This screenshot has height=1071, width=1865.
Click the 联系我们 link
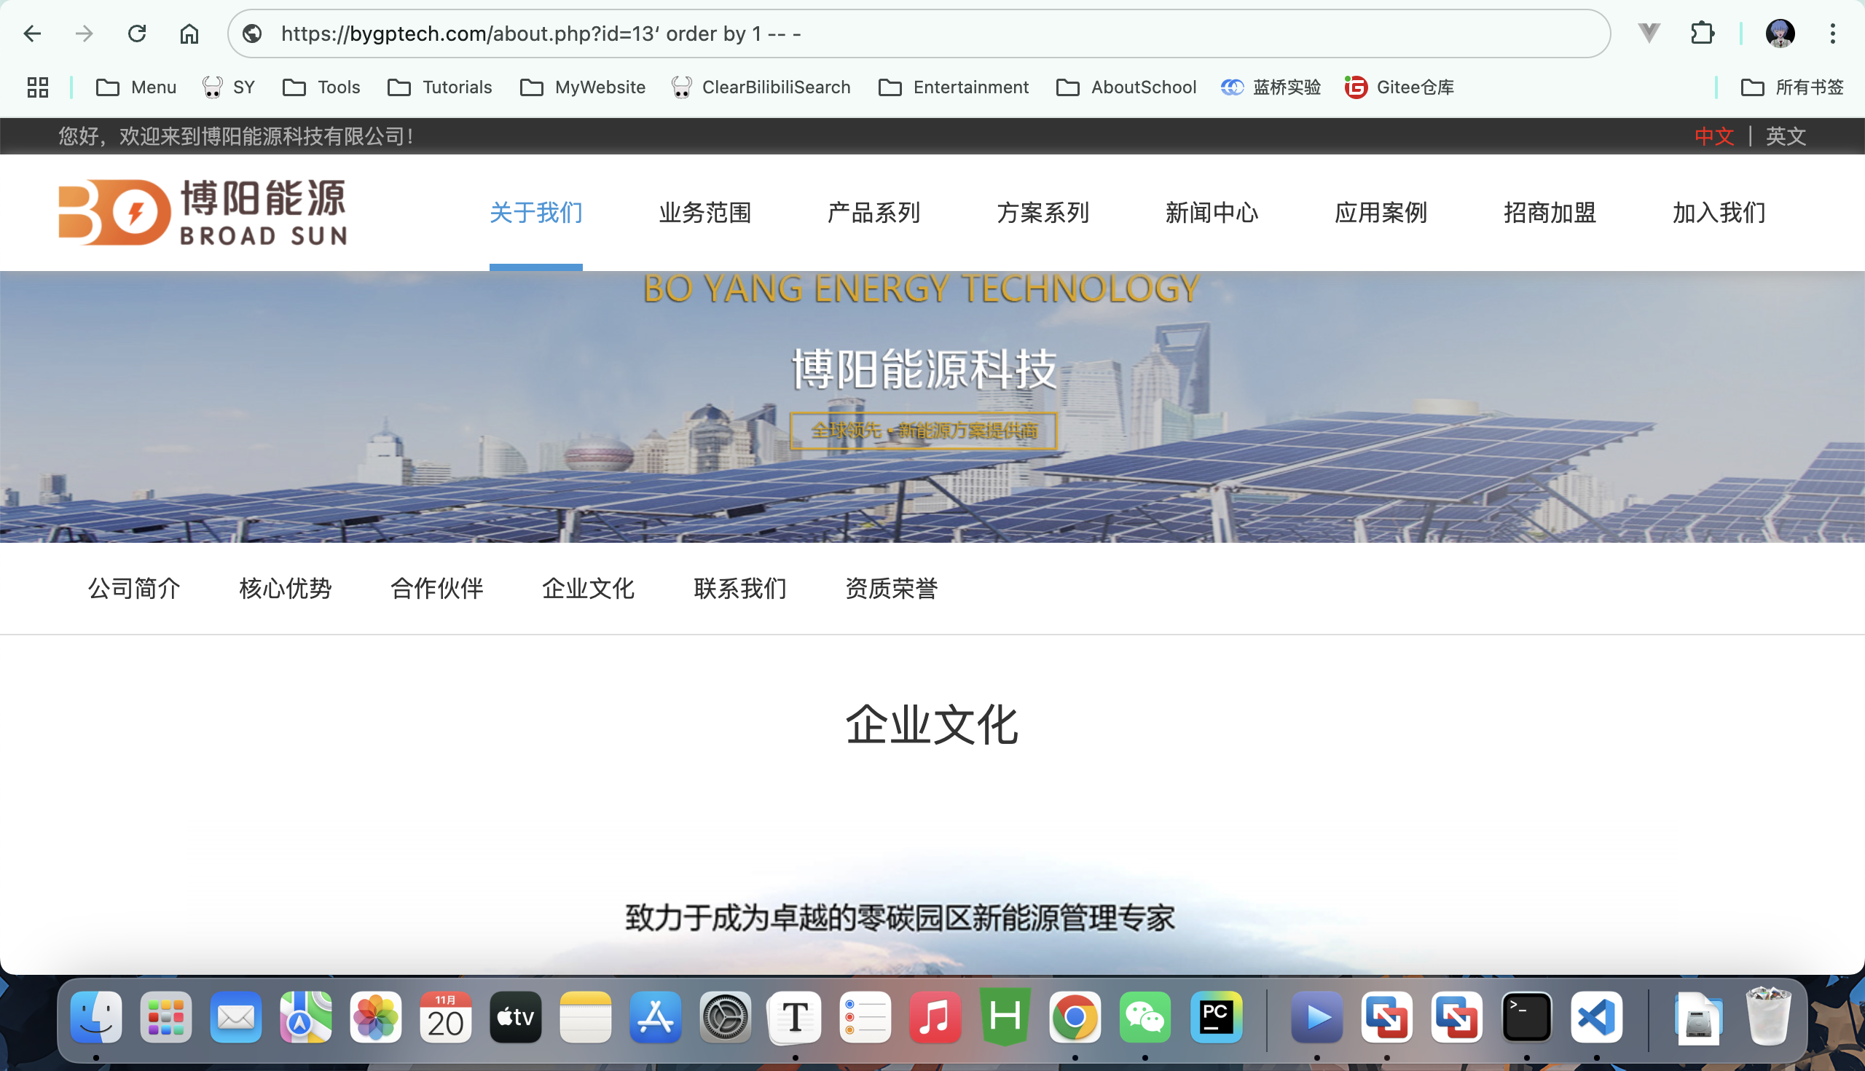click(x=740, y=589)
